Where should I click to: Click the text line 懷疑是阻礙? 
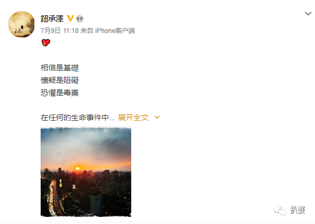(60, 80)
